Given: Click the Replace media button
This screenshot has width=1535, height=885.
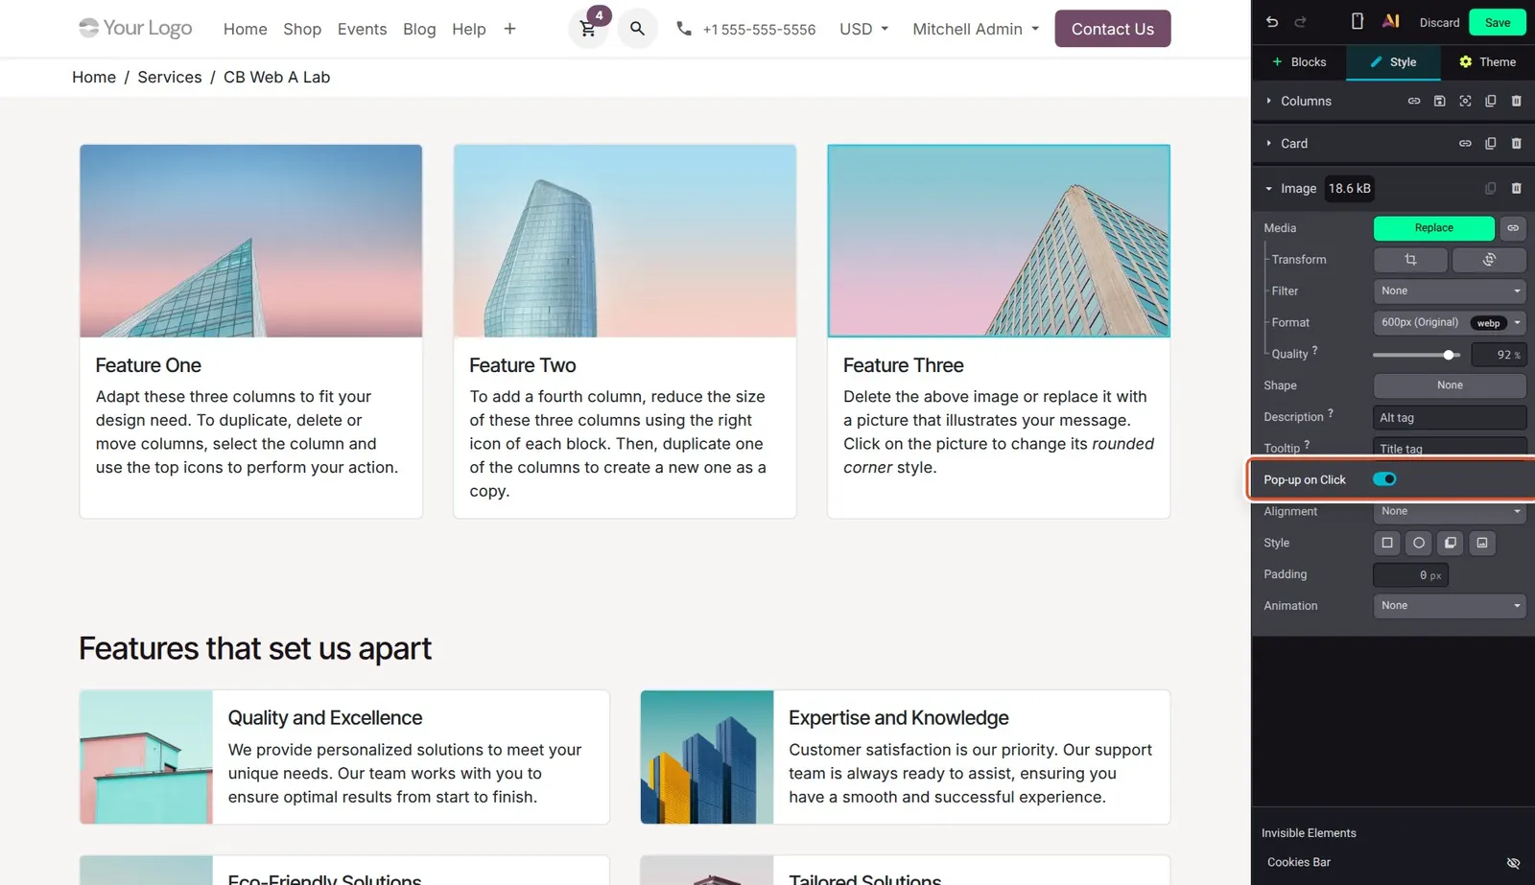Looking at the screenshot, I should pyautogui.click(x=1433, y=228).
